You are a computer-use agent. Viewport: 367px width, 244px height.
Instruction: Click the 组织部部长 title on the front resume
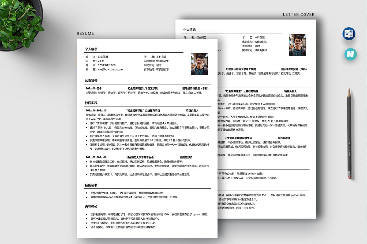tap(186, 157)
